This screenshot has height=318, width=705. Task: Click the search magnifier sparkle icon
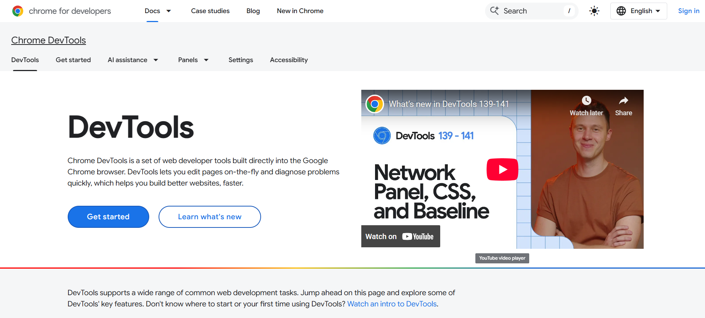494,11
